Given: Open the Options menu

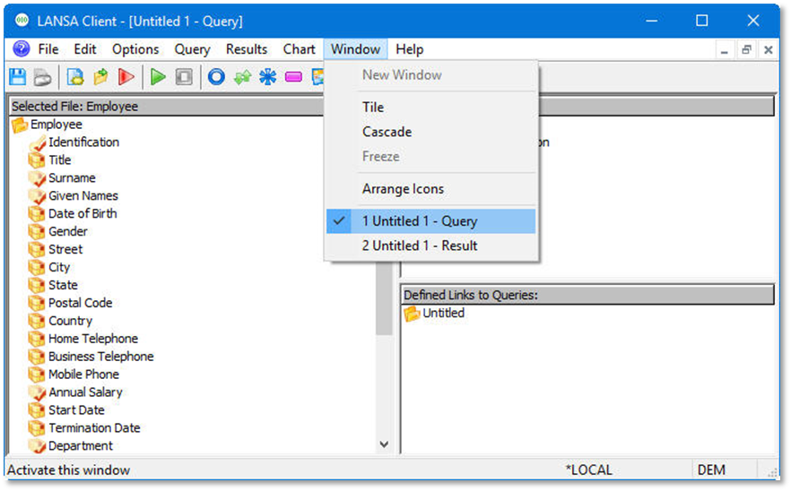Looking at the screenshot, I should 135,49.
